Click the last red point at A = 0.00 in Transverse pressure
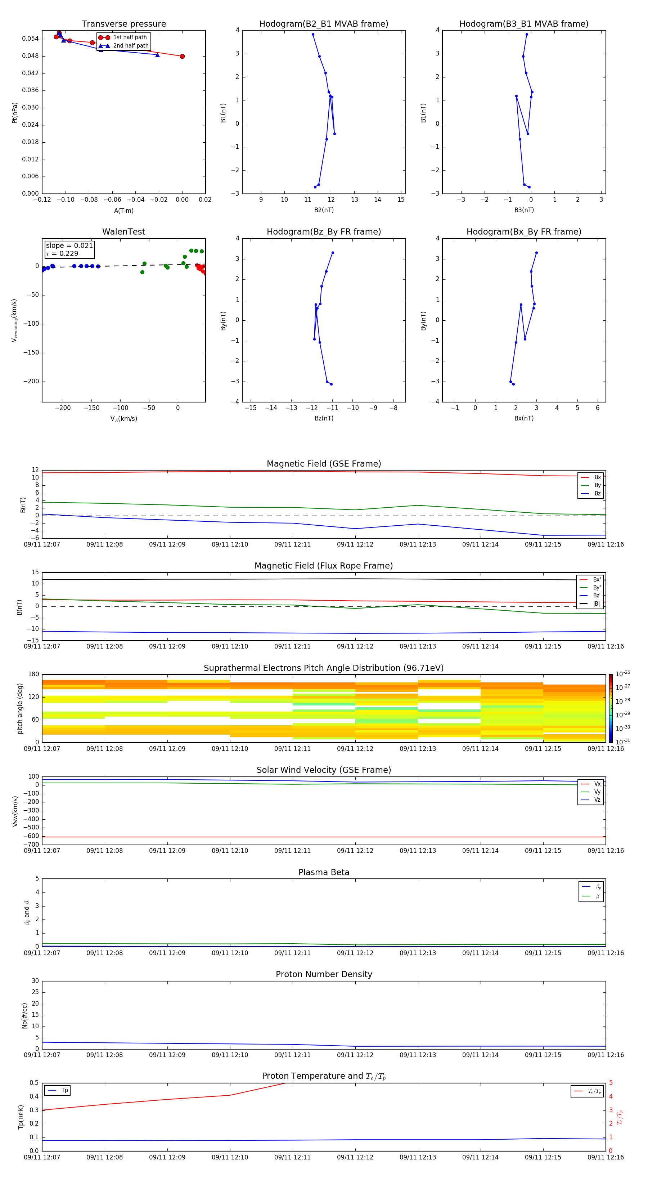The image size is (648, 1189). 182,56
